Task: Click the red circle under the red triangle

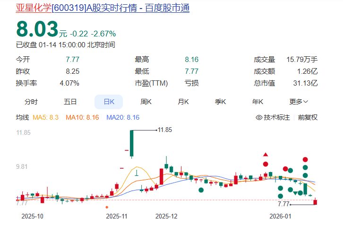Action: coord(266,164)
